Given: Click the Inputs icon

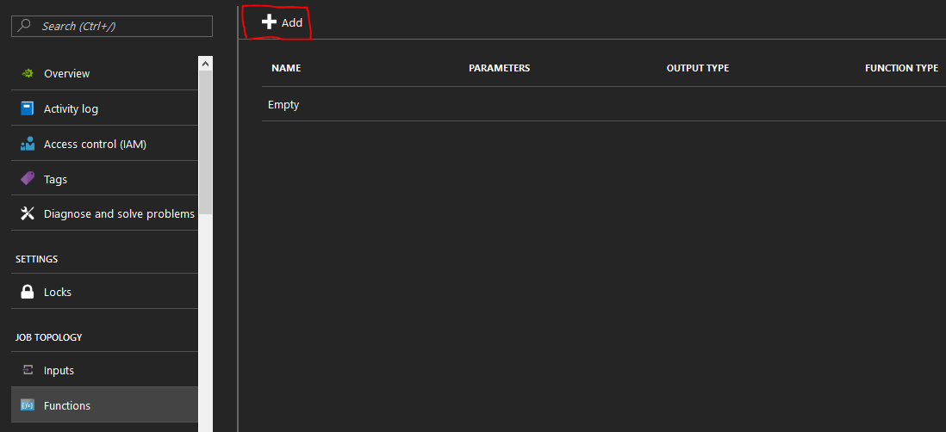Looking at the screenshot, I should [x=28, y=370].
